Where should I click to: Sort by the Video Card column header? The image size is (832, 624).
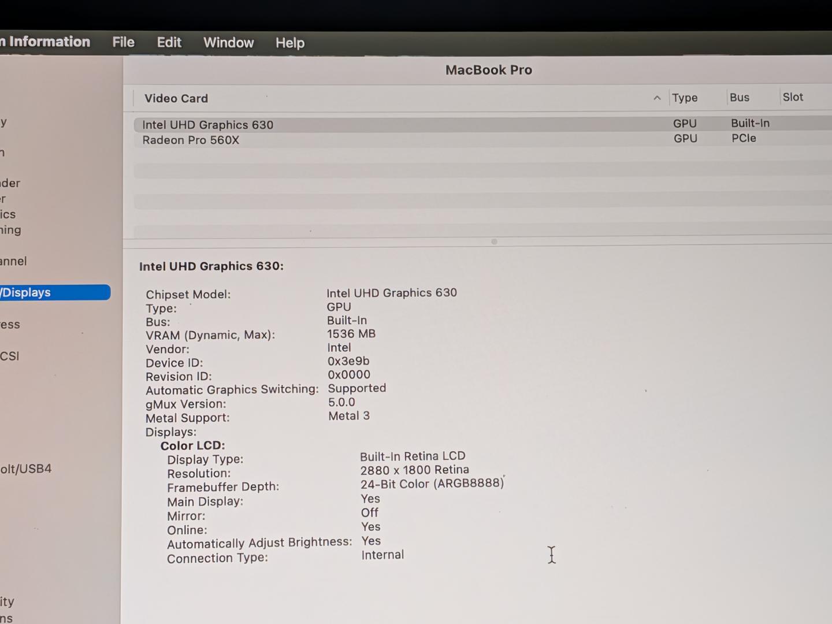[176, 98]
